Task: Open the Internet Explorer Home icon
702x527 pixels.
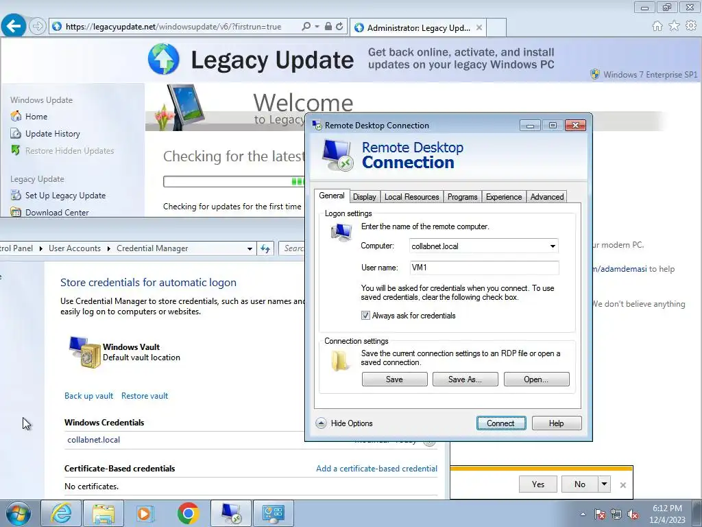Action: 657,26
